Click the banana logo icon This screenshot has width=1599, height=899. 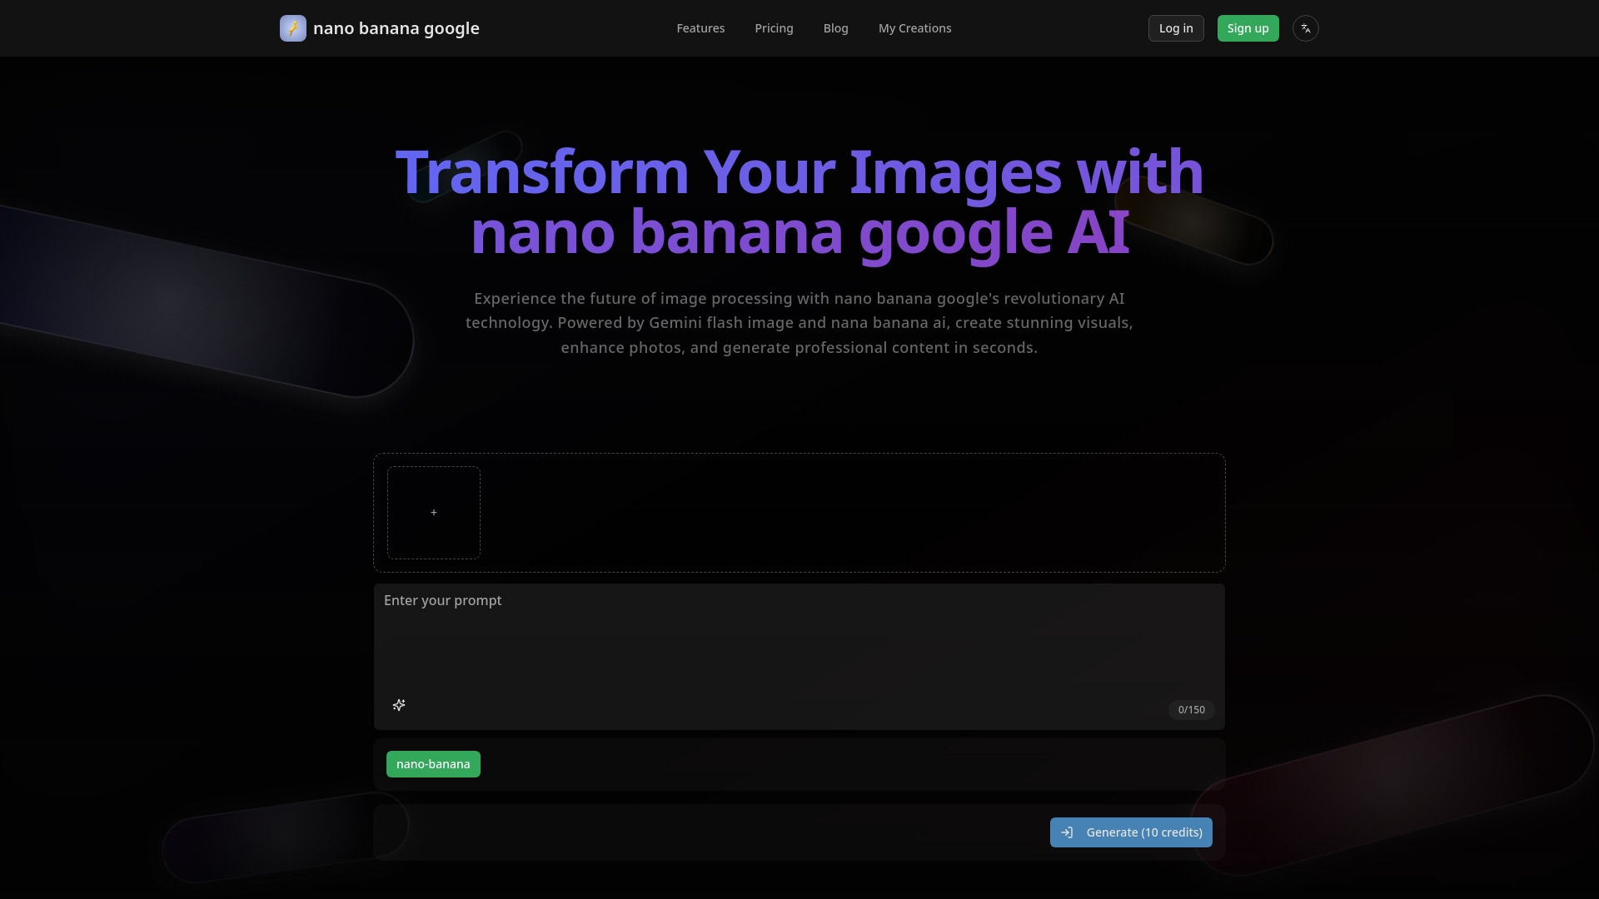click(292, 28)
